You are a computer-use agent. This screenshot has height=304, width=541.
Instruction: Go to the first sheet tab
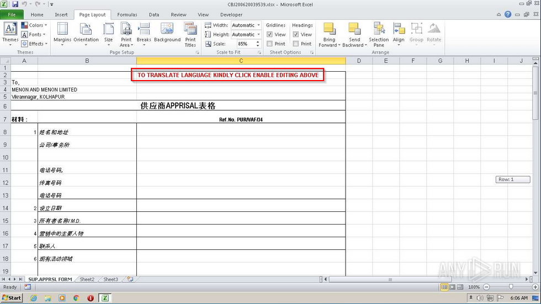point(3,279)
